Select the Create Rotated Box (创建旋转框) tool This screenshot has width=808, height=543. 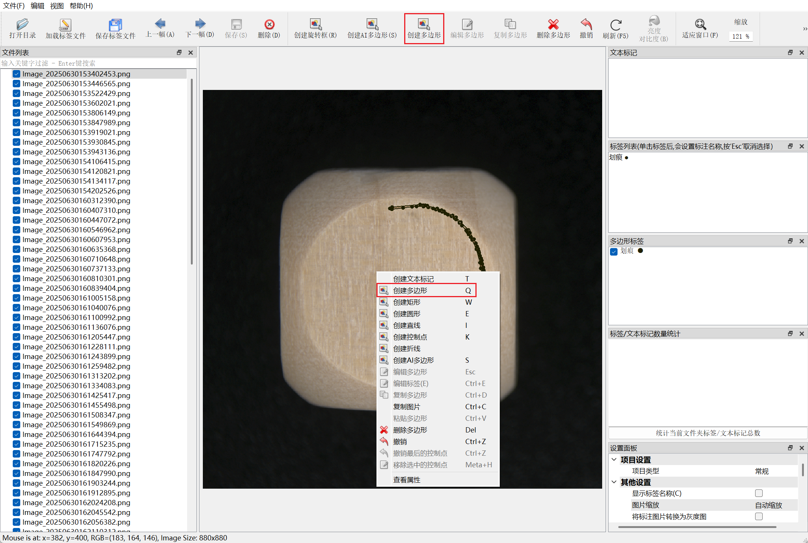point(315,25)
